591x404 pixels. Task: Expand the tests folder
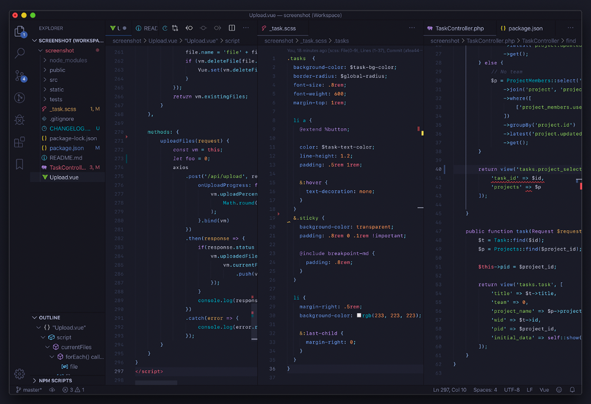coord(45,99)
